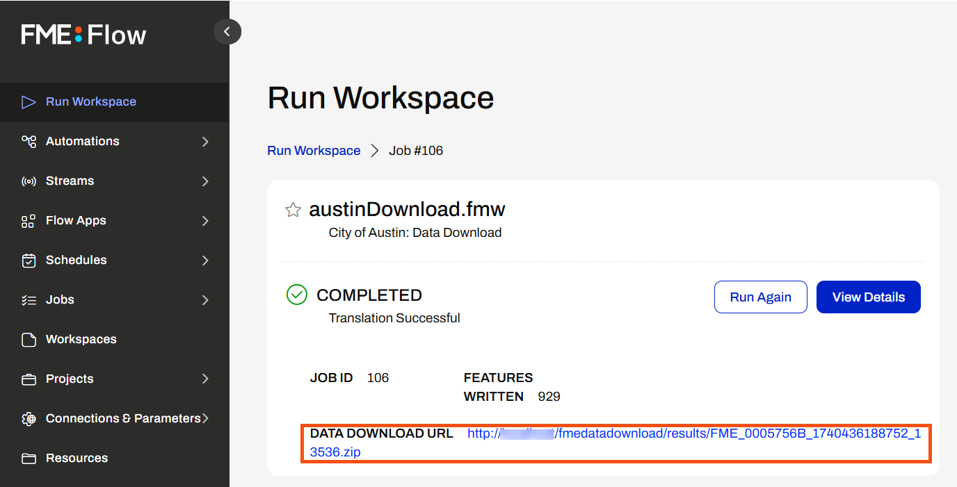
Task: Click the Flow Apps grid icon
Action: tap(29, 221)
